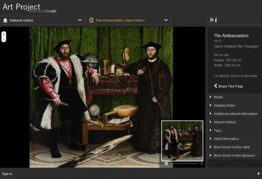Open The Ambassadors artwork dropdown
Screen dimensions: 262x179
coord(166,20)
